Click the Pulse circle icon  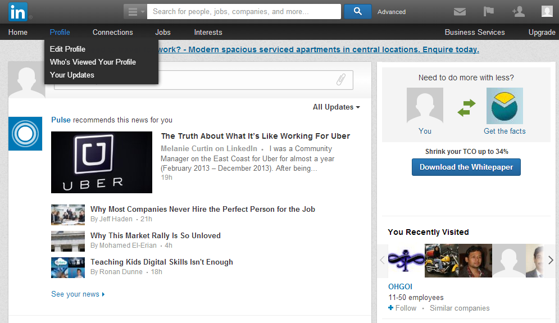tap(25, 134)
